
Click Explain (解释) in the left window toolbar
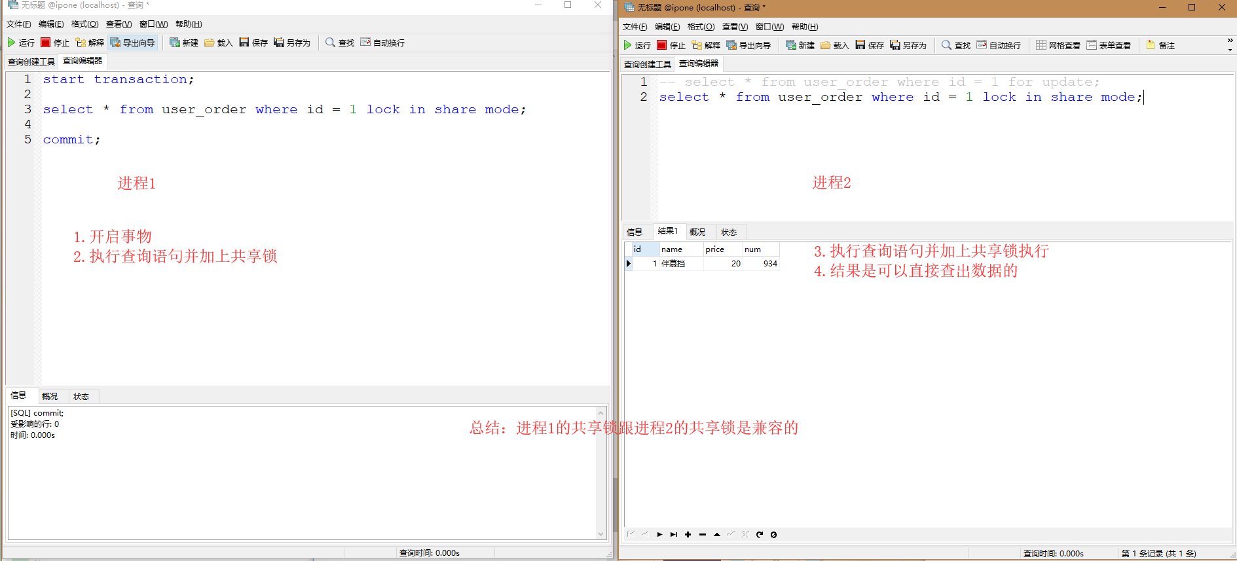click(x=90, y=43)
